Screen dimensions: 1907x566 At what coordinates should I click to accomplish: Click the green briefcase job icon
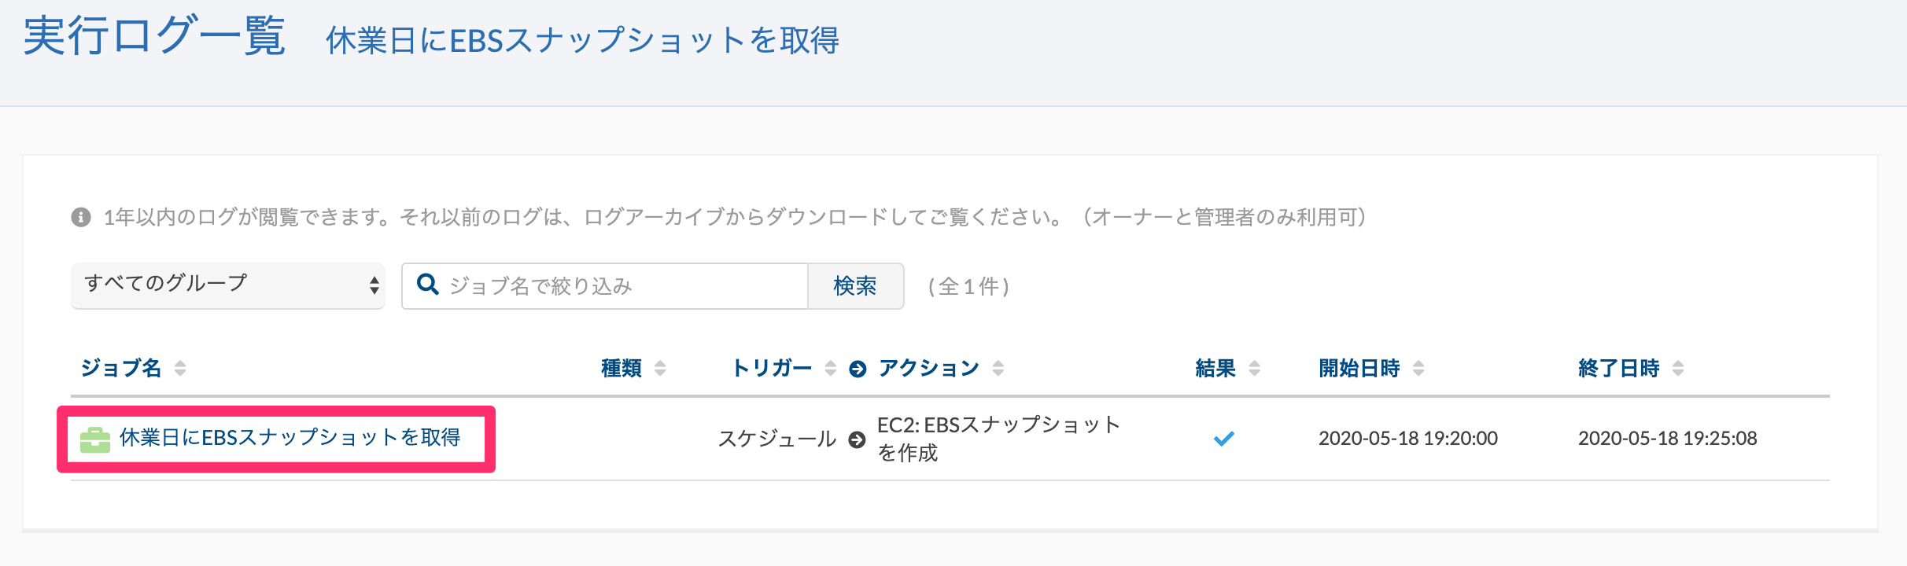(x=95, y=440)
